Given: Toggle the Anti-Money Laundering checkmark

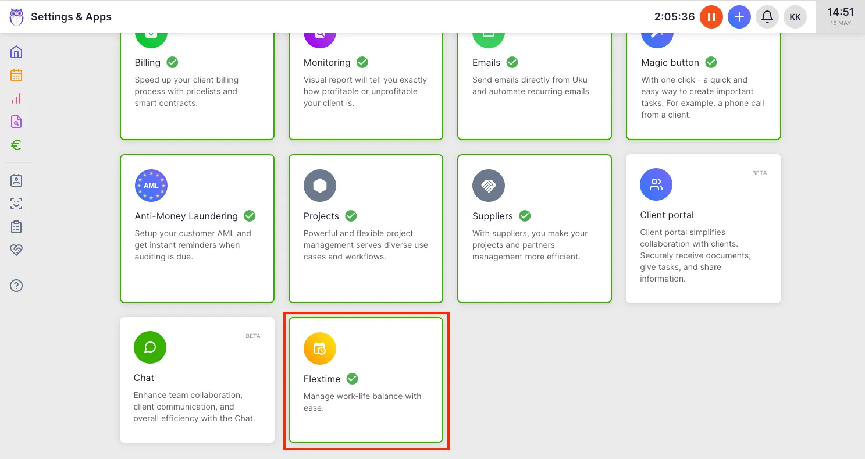Looking at the screenshot, I should tap(250, 216).
